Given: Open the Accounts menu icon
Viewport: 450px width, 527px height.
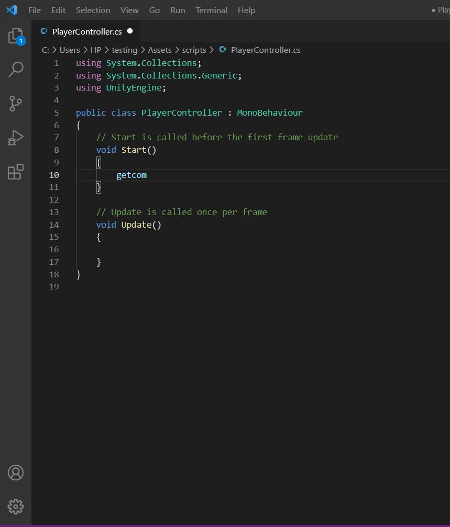Looking at the screenshot, I should [x=16, y=473].
